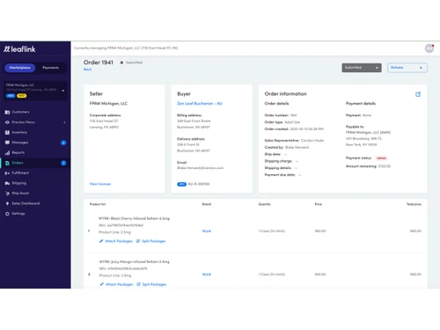The height and width of the screenshot is (330, 440).
Task: Click the red payment status tag
Action: pyautogui.click(x=381, y=158)
